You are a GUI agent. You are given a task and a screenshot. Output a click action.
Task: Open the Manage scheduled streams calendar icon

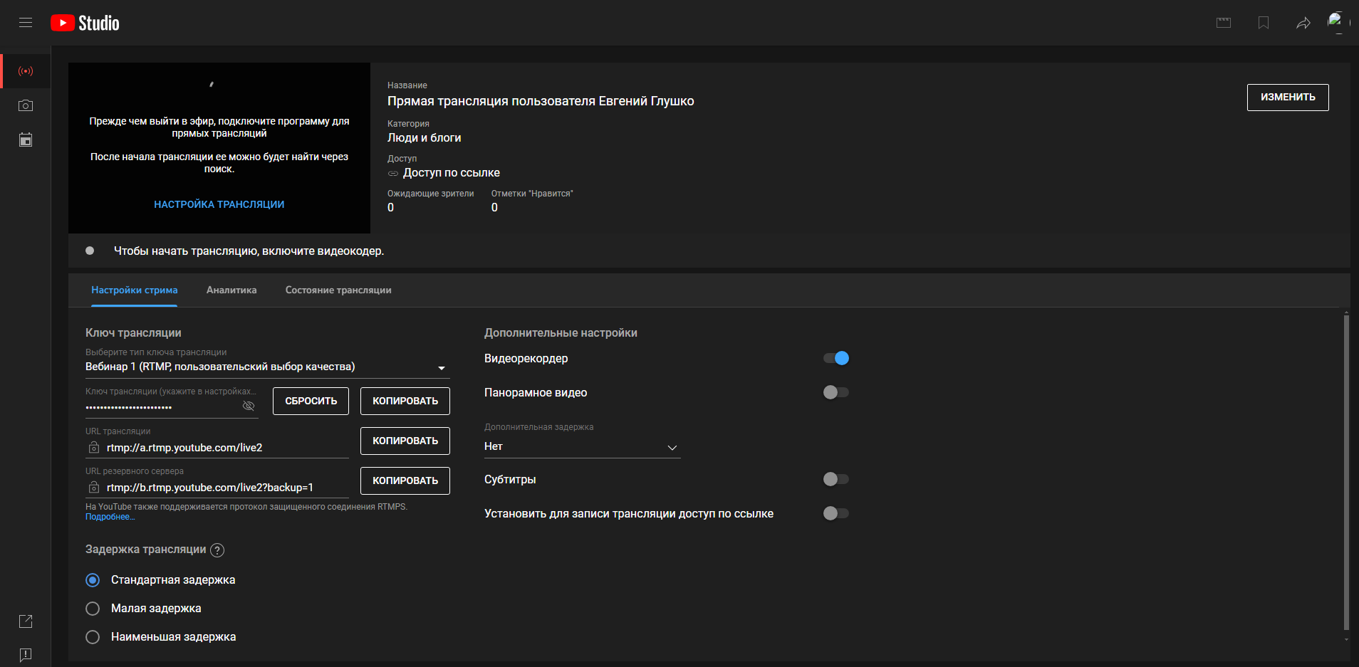[x=26, y=140]
